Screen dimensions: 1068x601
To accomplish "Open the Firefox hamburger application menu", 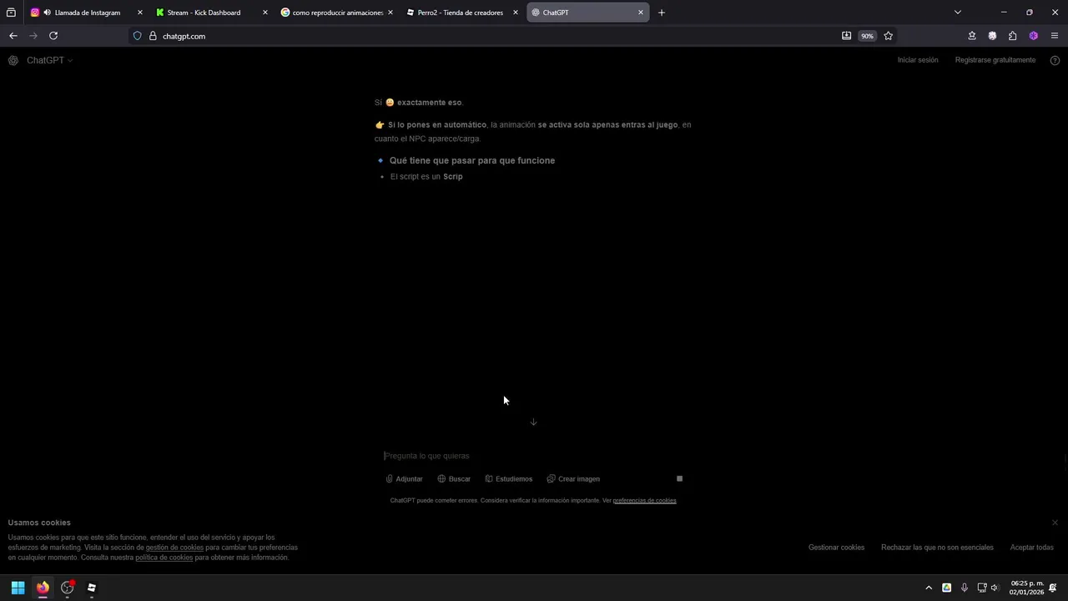I will (1055, 36).
